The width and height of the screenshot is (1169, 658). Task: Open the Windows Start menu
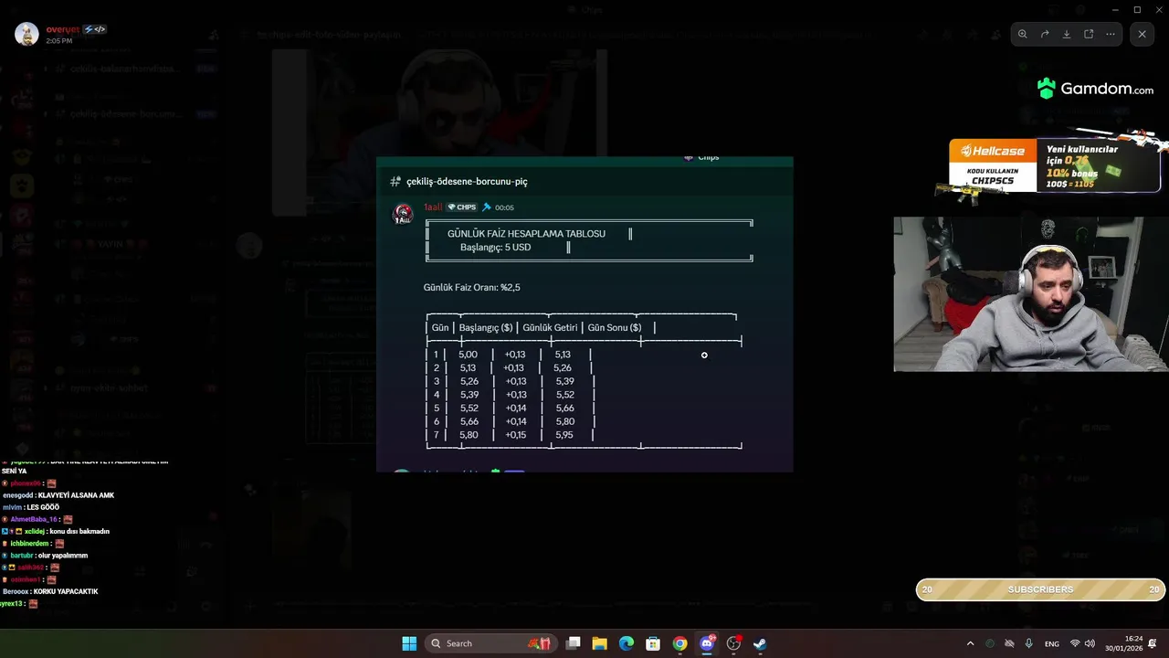tap(409, 643)
